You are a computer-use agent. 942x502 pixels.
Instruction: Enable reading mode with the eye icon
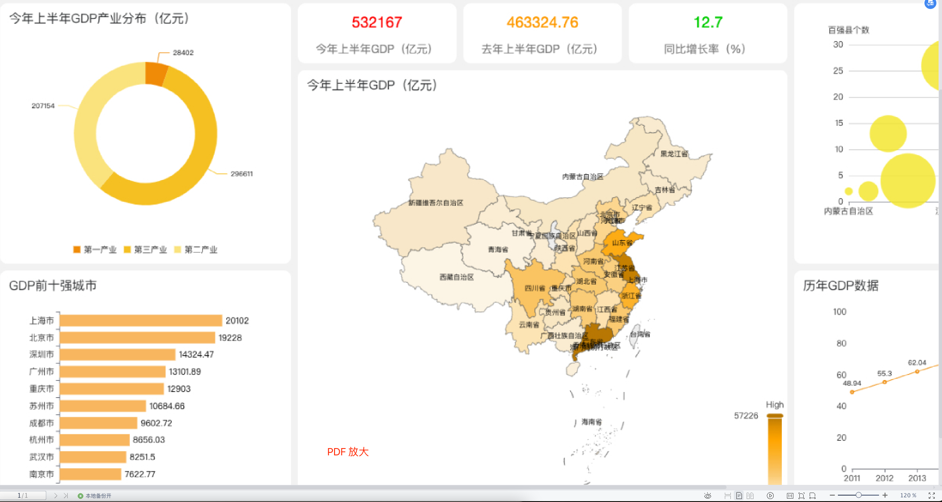[708, 495]
